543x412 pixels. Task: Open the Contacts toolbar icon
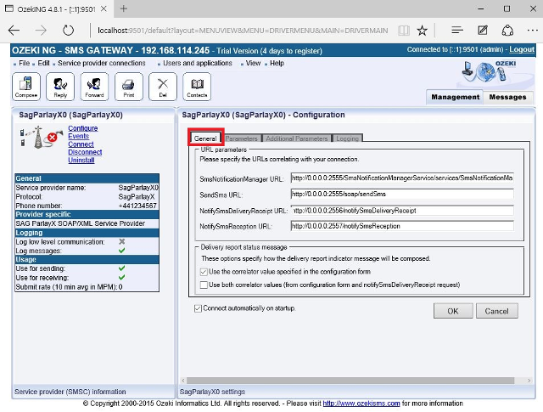[197, 87]
